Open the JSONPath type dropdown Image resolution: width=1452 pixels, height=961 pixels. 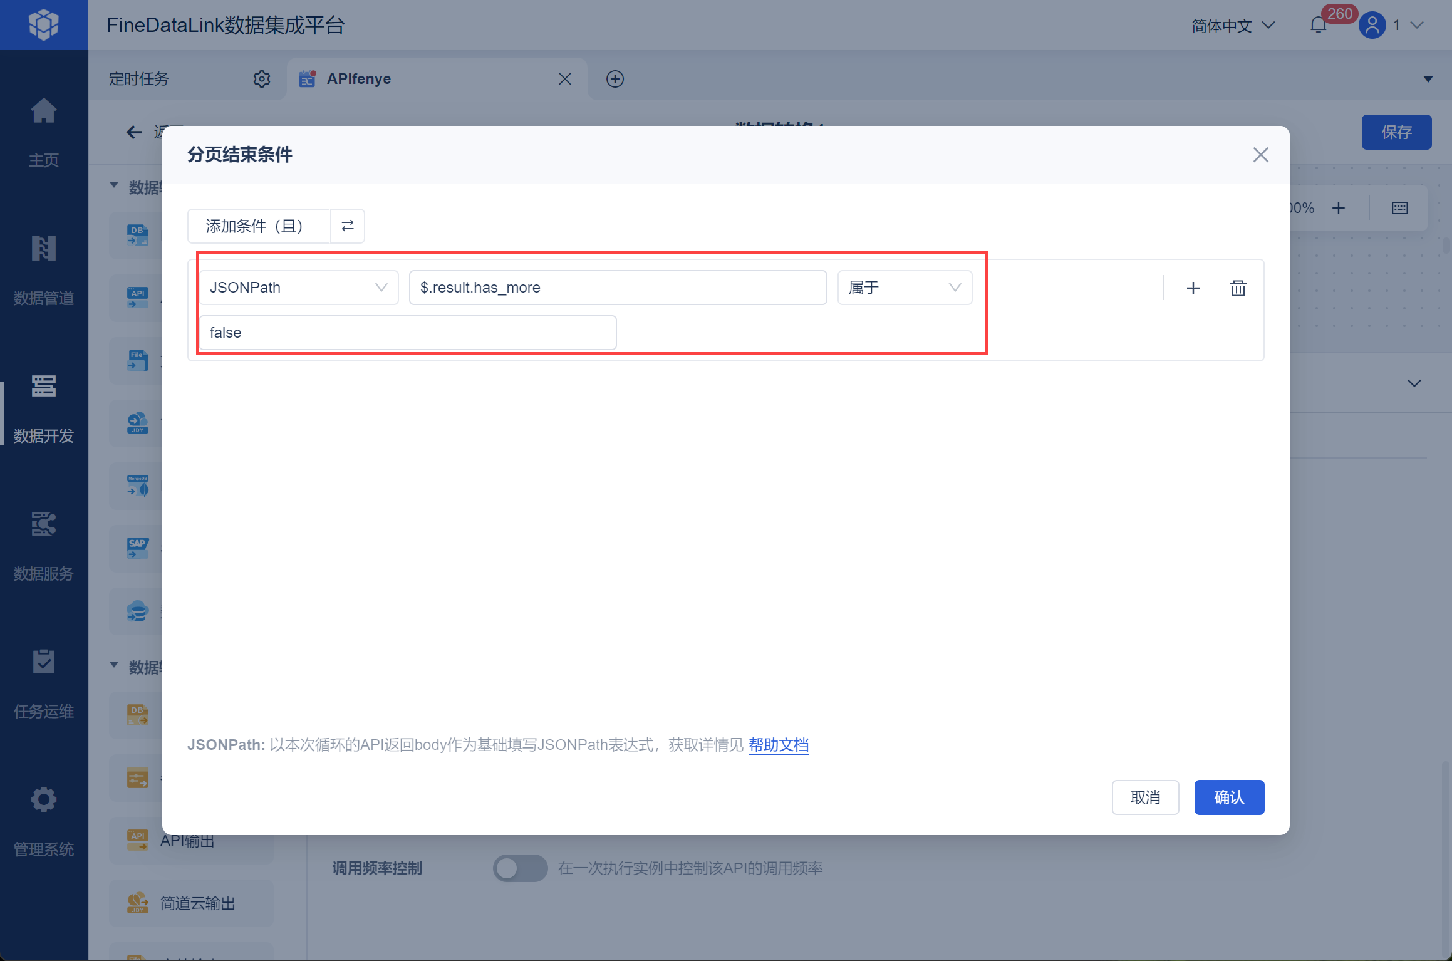pos(299,288)
